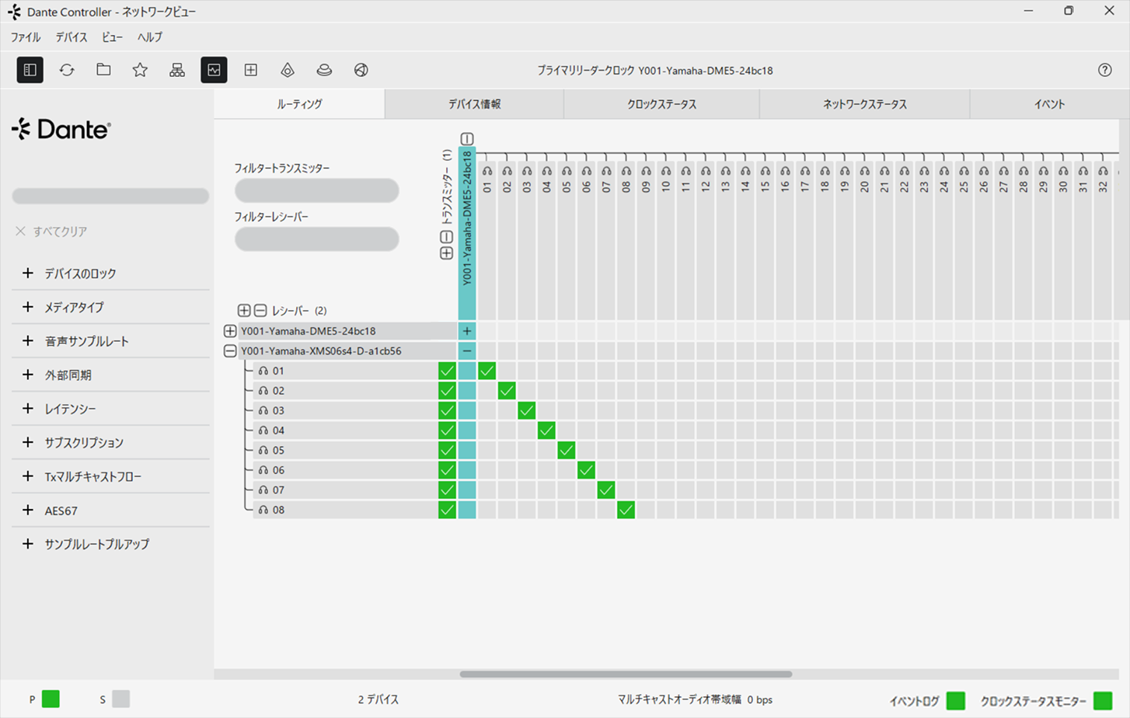
Task: Toggle the filter pane sidebar icon
Action: 30,70
